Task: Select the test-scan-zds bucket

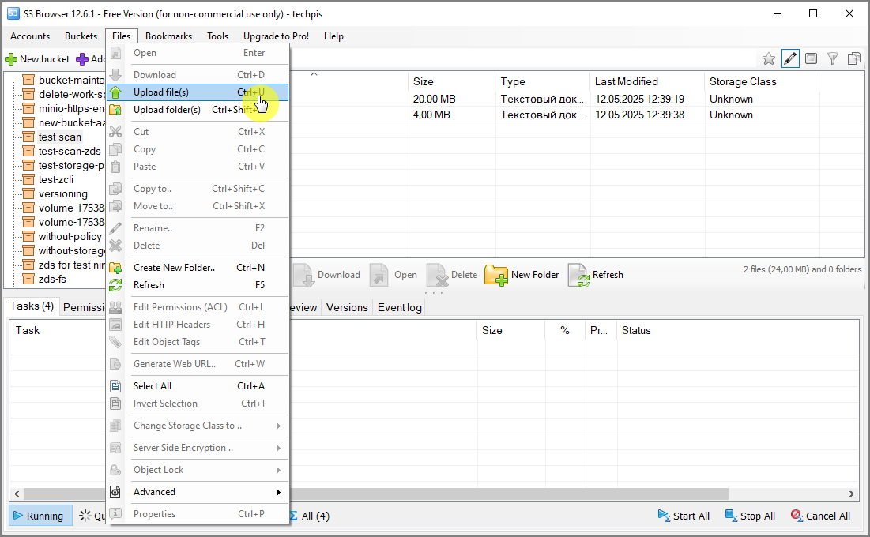Action: (70, 152)
